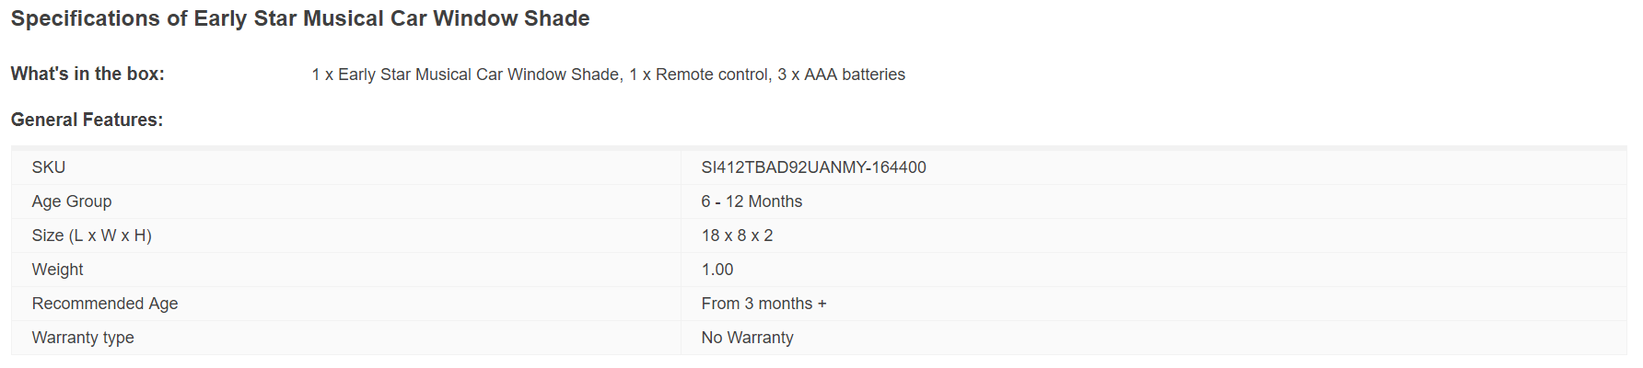Click the 'Age Group' label cell
The width and height of the screenshot is (1643, 368).
[x=72, y=201]
